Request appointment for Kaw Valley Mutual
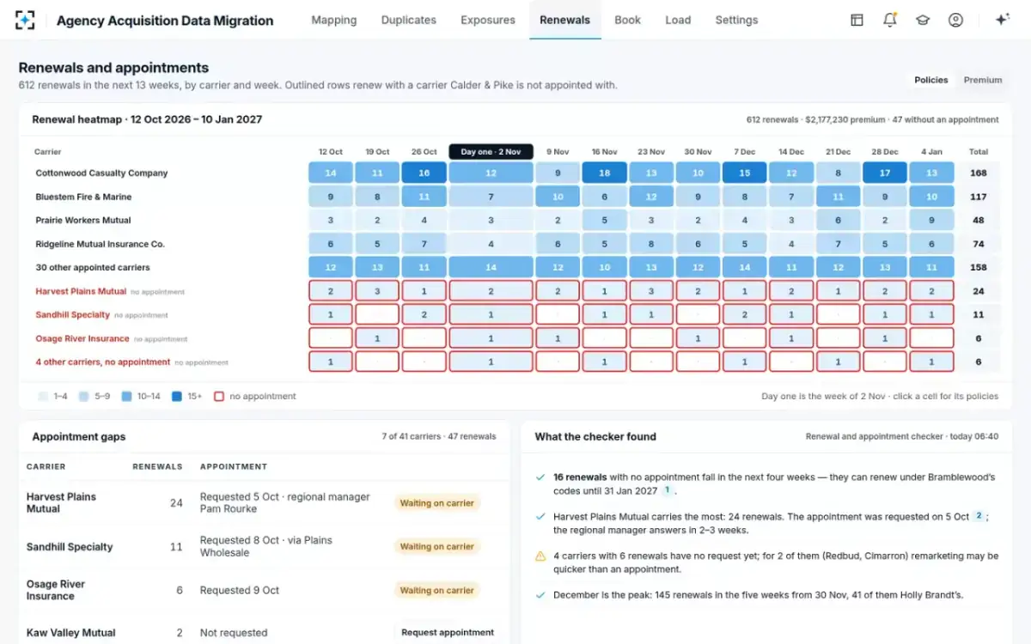The image size is (1031, 644). coord(448,633)
